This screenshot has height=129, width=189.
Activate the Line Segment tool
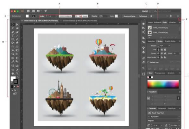17,36
